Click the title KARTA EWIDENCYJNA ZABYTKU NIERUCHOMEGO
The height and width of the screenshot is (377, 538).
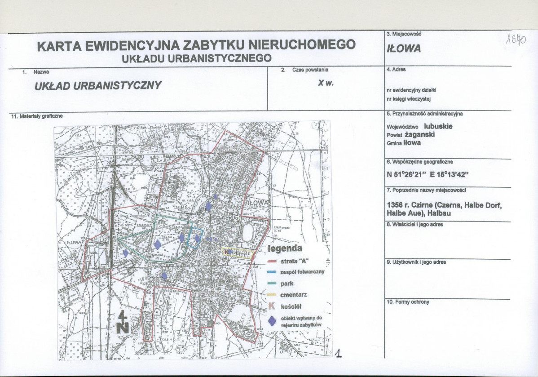pyautogui.click(x=196, y=45)
